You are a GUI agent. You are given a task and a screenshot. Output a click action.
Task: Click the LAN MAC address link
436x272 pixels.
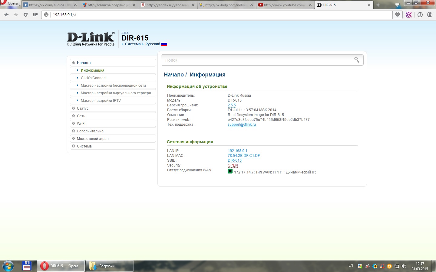tap(244, 156)
